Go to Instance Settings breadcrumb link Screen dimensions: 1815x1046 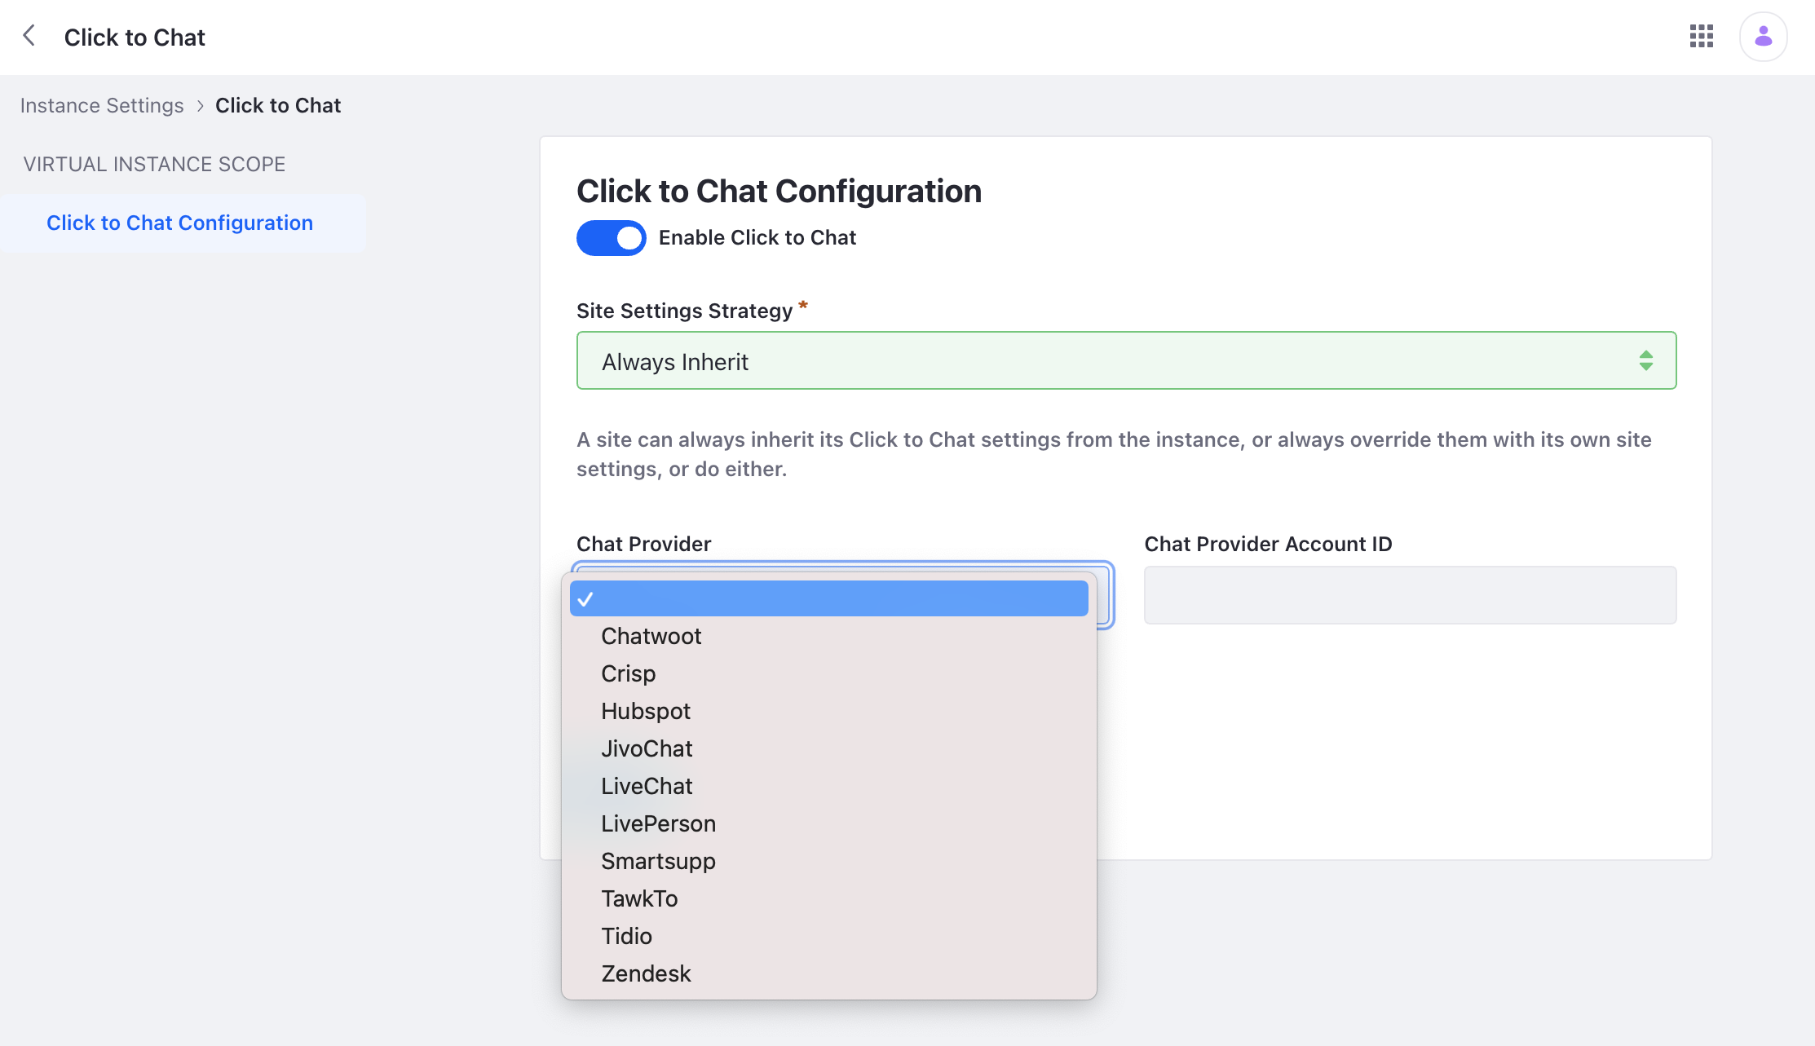(102, 105)
